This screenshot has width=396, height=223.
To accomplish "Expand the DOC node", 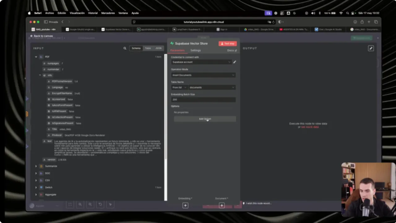I will click(36, 173).
